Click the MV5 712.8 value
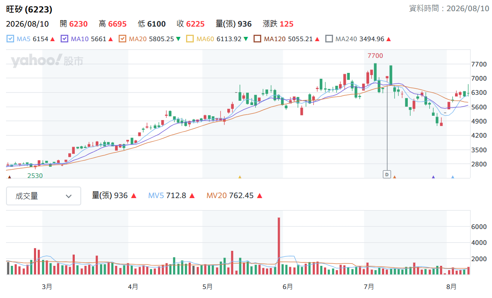This screenshot has height=298, width=492. point(167,196)
